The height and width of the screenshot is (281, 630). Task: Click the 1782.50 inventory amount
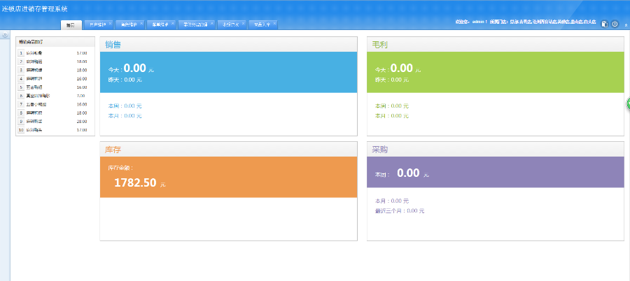135,183
